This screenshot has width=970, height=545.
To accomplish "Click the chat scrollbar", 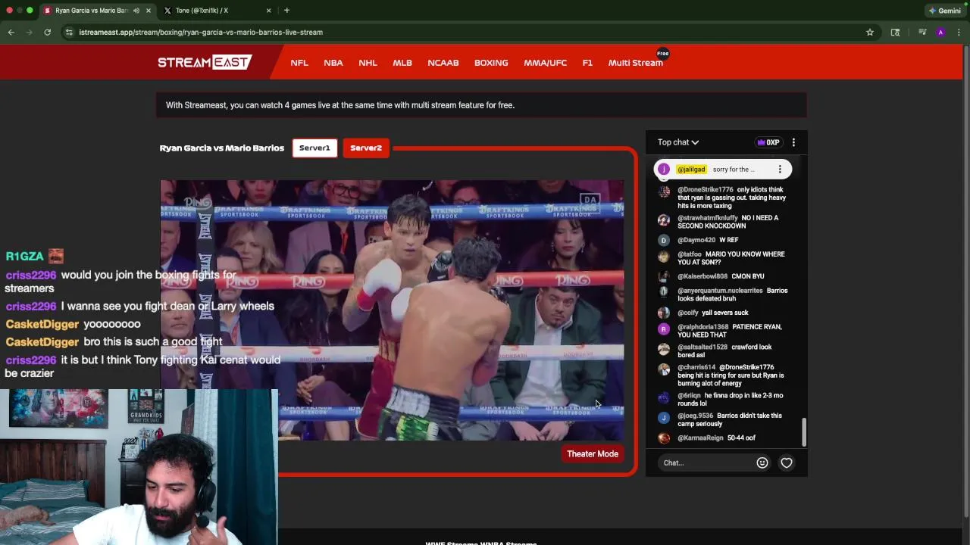I will click(x=804, y=432).
